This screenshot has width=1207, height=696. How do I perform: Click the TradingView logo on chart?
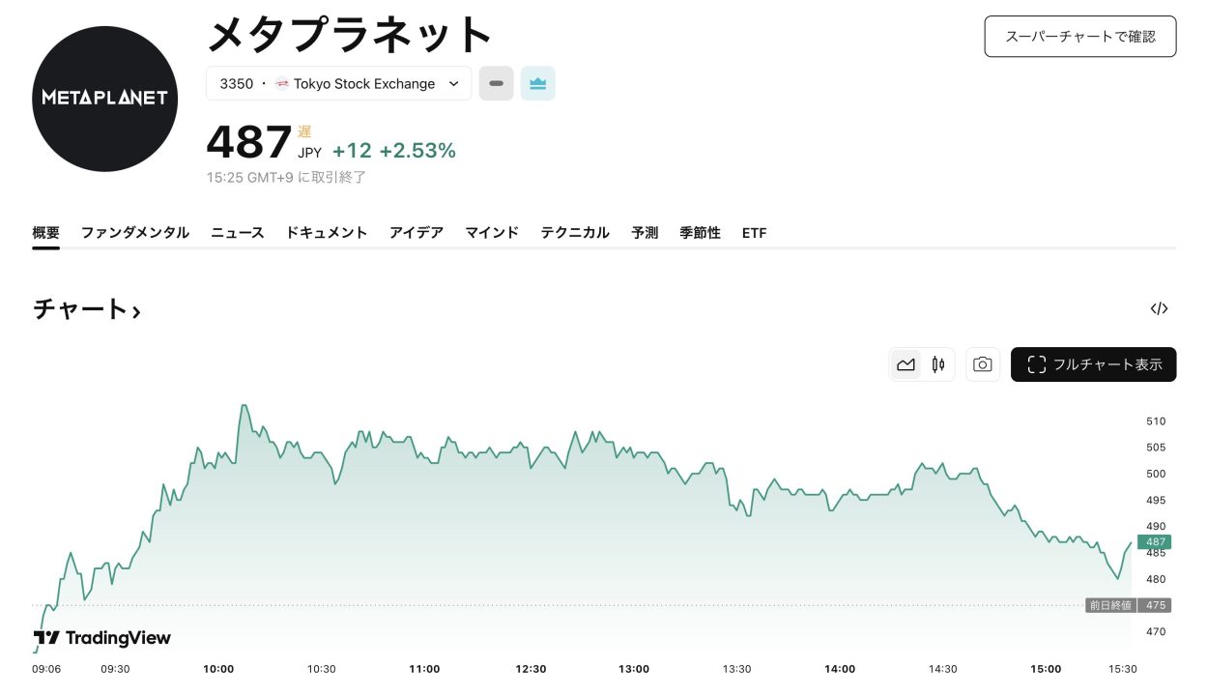pos(102,638)
